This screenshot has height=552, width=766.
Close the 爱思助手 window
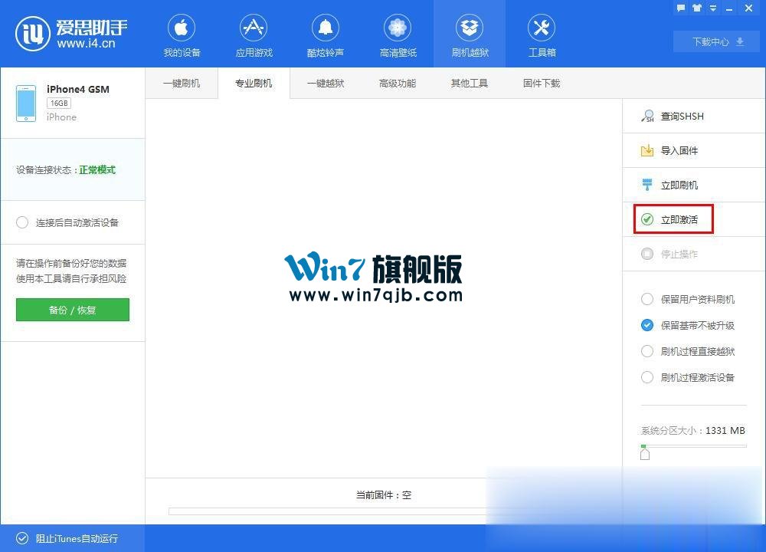pos(749,8)
